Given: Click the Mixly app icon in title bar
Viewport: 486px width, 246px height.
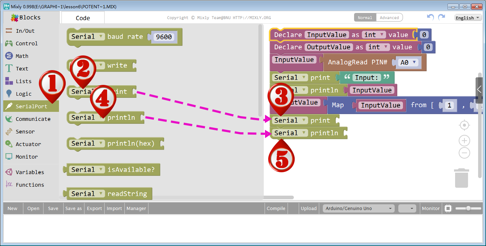Looking at the screenshot, I should (6, 6).
